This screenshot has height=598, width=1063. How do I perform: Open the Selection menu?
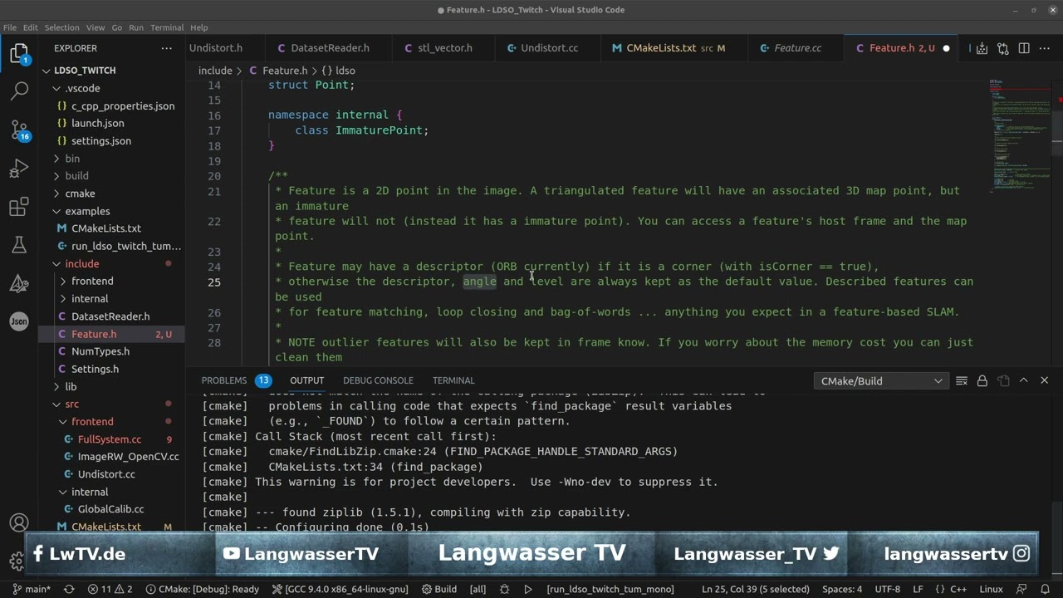click(61, 27)
